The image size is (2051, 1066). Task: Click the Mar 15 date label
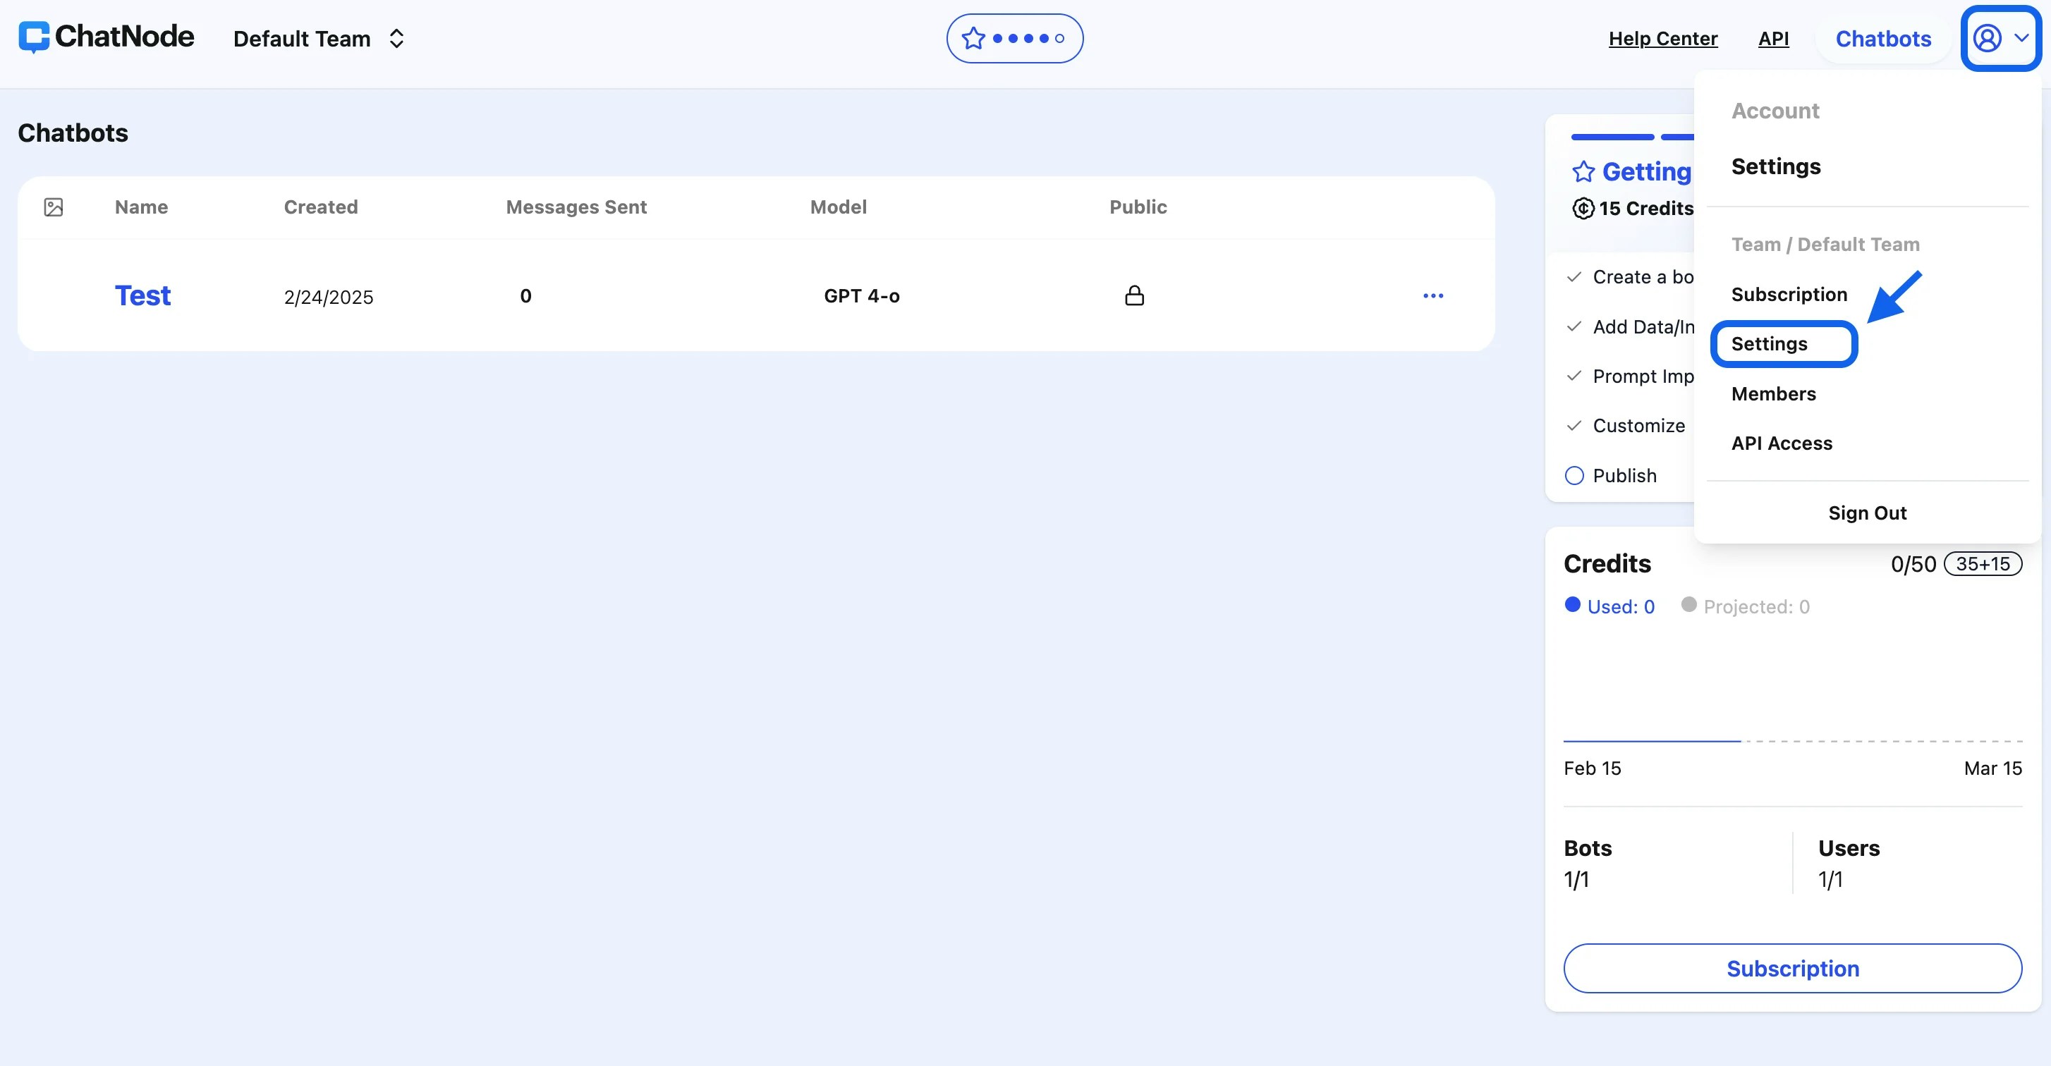1992,768
